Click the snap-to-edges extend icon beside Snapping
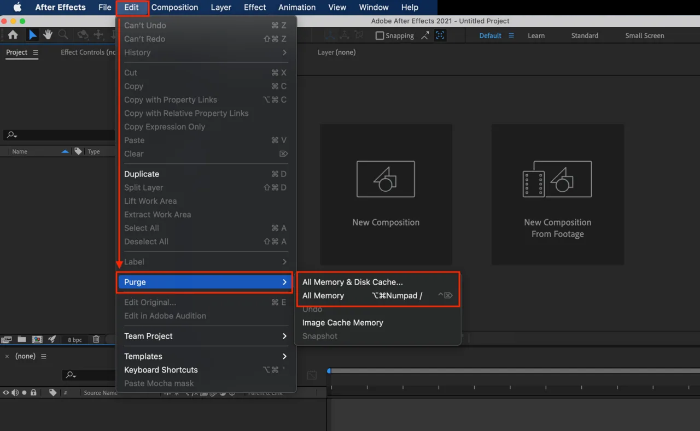Viewport: 700px width, 431px height. coord(425,36)
